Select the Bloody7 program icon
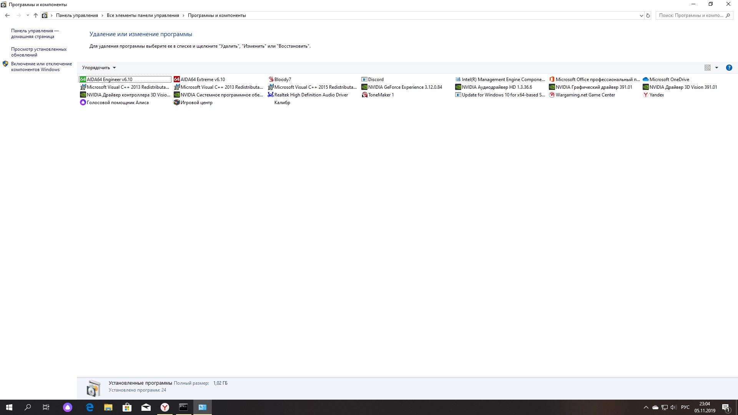738x415 pixels. (x=271, y=80)
